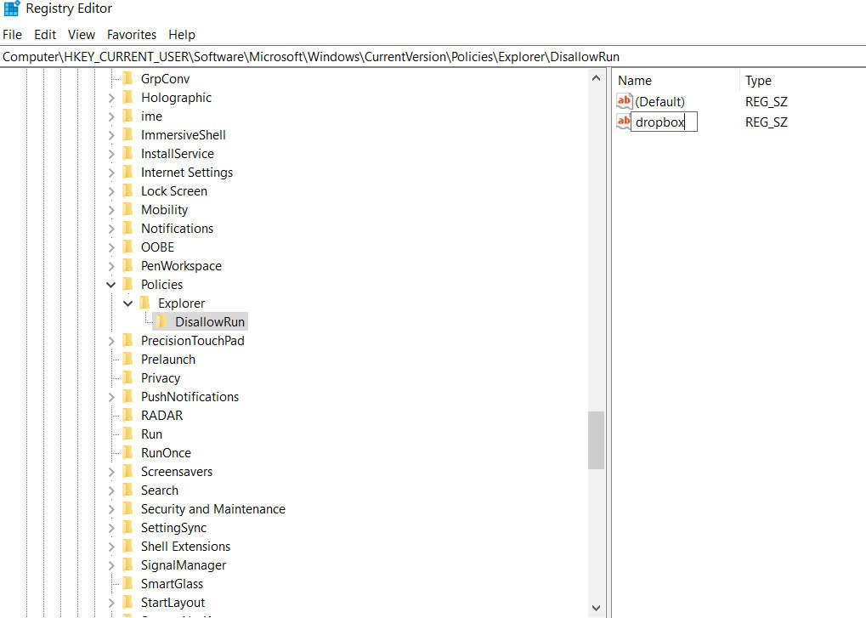Select the SettingSync key

(173, 527)
